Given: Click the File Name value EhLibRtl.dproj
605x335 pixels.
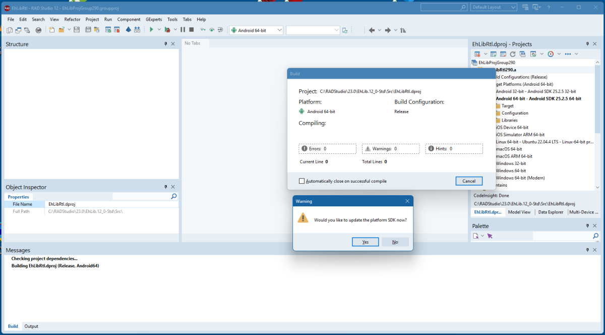Looking at the screenshot, I should [x=62, y=204].
